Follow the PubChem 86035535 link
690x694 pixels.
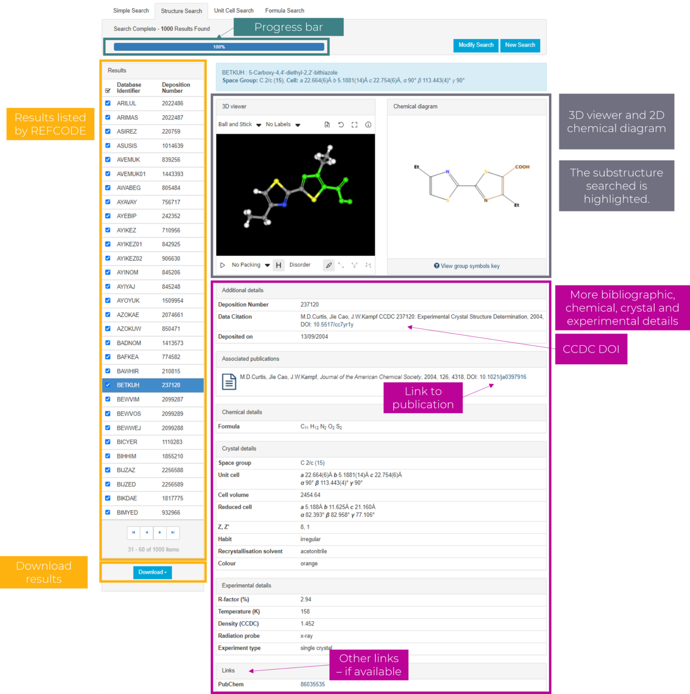[x=312, y=685]
